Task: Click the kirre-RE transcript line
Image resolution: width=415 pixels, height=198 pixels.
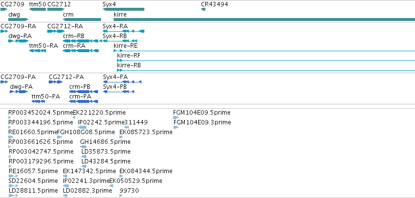Action: [264, 51]
